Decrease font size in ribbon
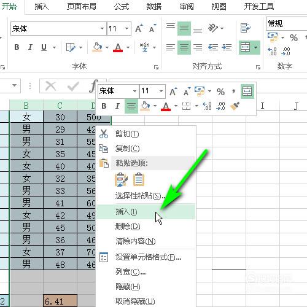The image size is (307, 307). pos(152,28)
